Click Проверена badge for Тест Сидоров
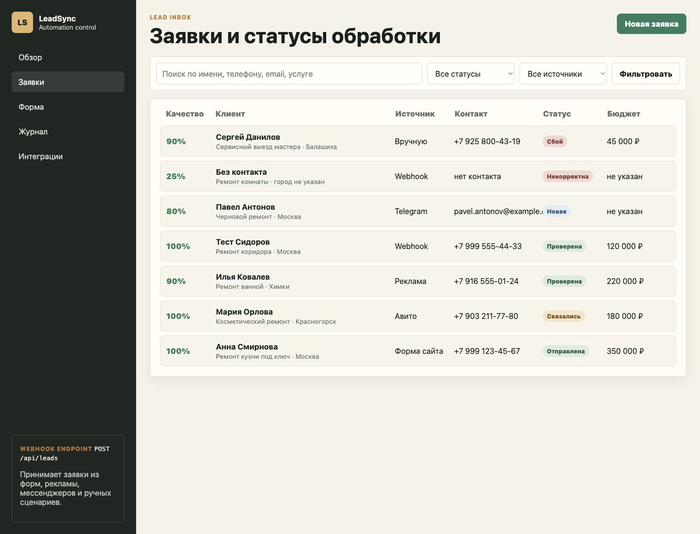This screenshot has height=534, width=700. click(x=564, y=246)
